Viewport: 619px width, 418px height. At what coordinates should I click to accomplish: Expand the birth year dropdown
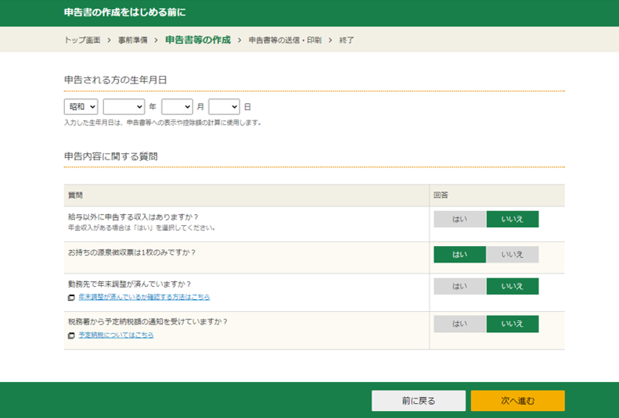[x=124, y=107]
